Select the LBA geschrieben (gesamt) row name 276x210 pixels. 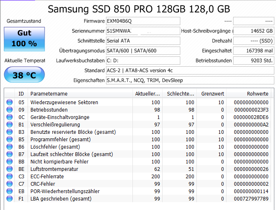pyautogui.click(x=61, y=198)
